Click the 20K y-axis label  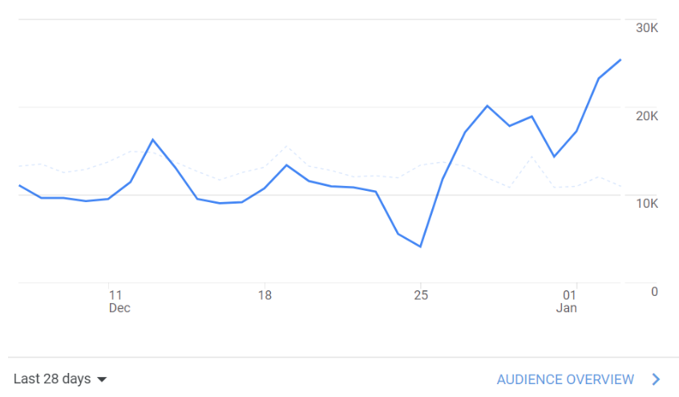tap(646, 116)
